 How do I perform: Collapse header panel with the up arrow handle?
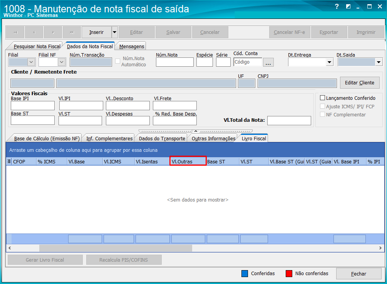click(x=196, y=131)
